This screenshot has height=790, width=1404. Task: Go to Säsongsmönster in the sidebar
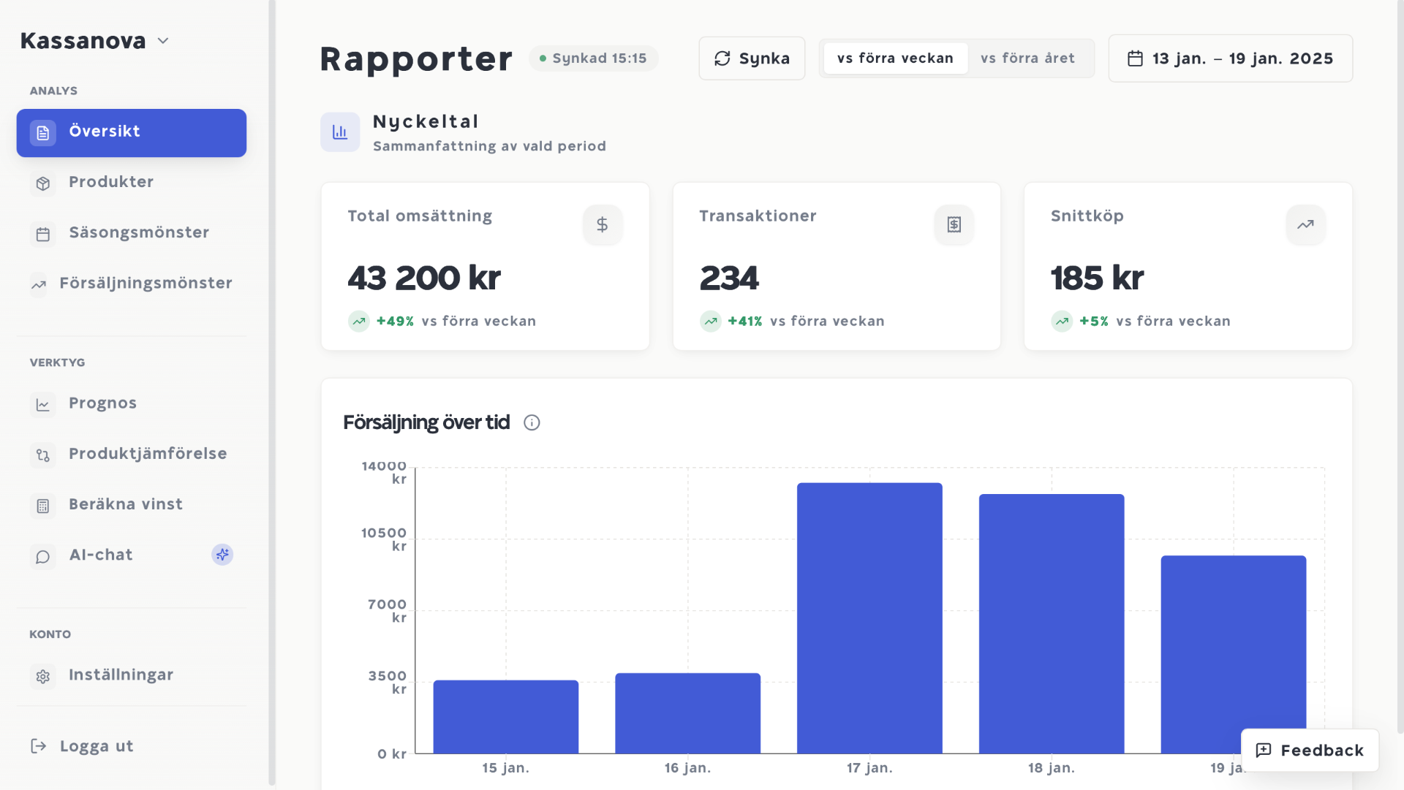(x=139, y=232)
